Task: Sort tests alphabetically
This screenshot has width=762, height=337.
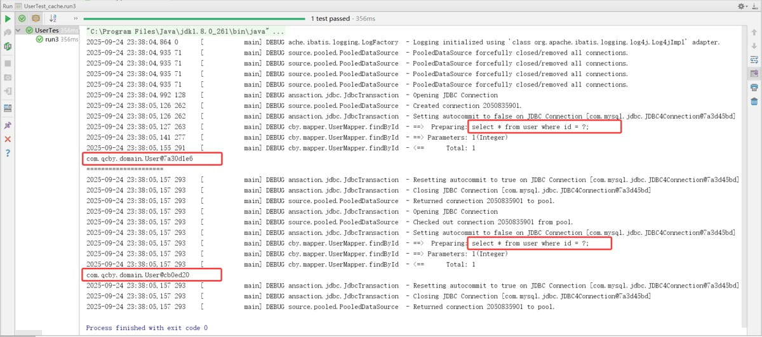Action: coord(53,19)
